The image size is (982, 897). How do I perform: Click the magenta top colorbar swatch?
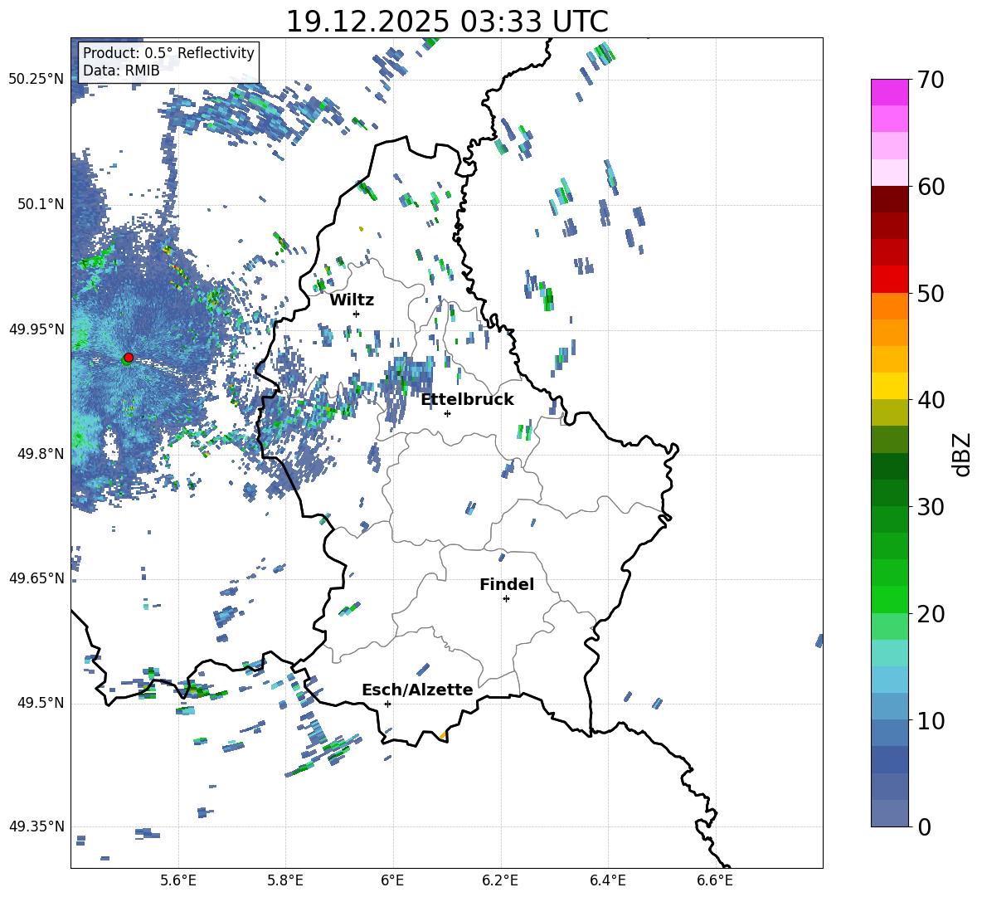click(x=890, y=92)
